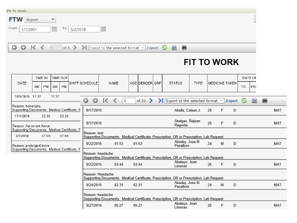Viewport: 297px width, 223px height.
Task: Open calendar picker next to From date
Action: (x=54, y=29)
